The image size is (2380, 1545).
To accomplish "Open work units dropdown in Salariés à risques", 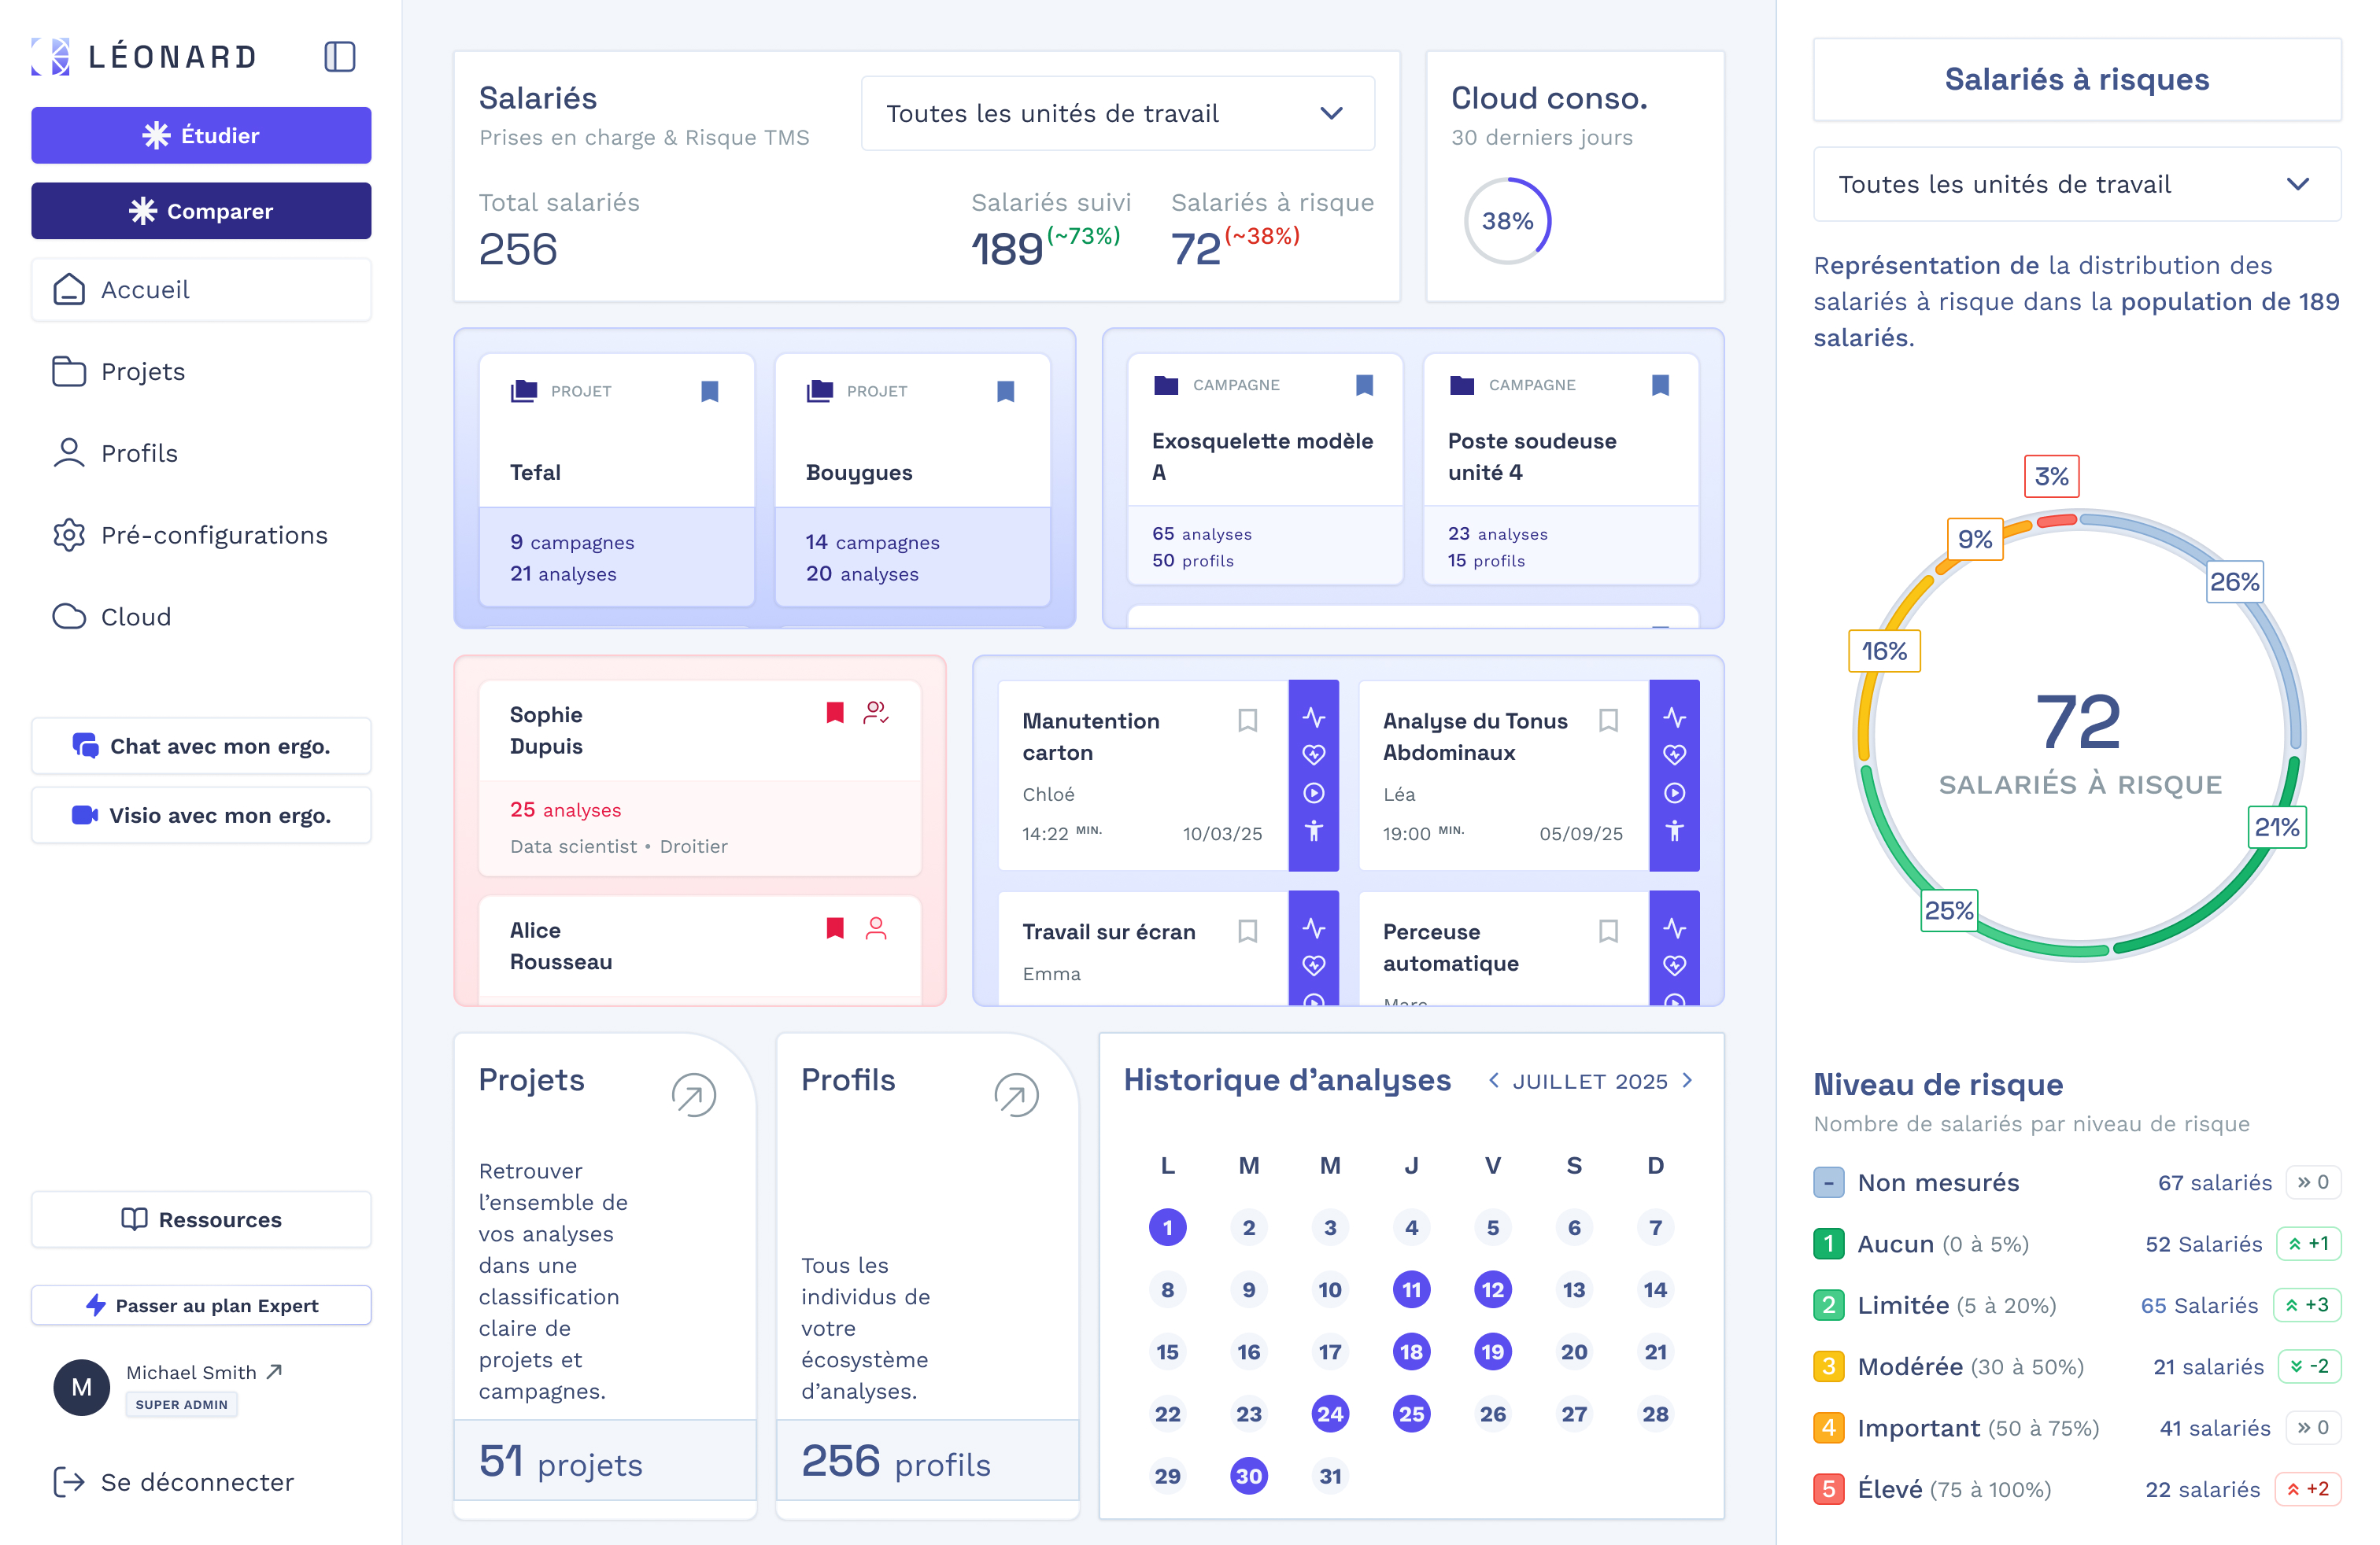I will (2076, 184).
